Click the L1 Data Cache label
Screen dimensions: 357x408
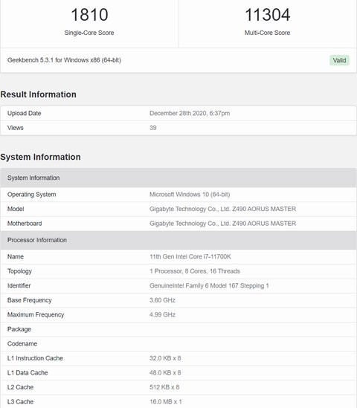(x=28, y=373)
